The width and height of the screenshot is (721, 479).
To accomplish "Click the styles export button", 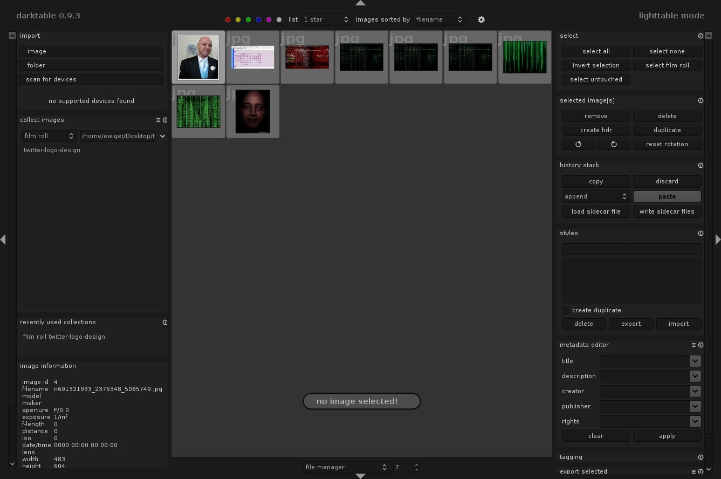I will point(631,324).
